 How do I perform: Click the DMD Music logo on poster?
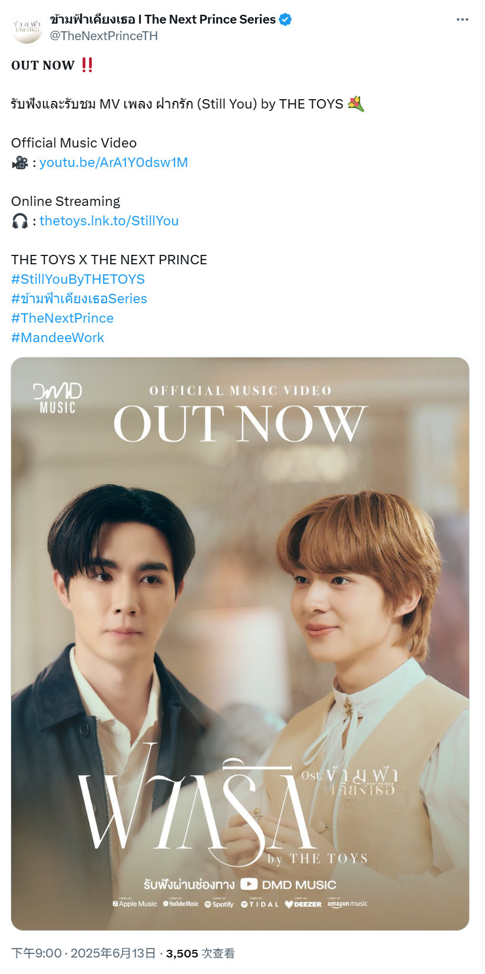(57, 398)
